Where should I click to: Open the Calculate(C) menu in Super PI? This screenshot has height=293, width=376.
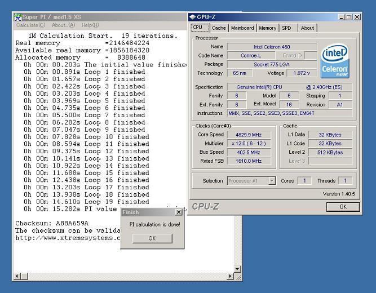pyautogui.click(x=30, y=25)
